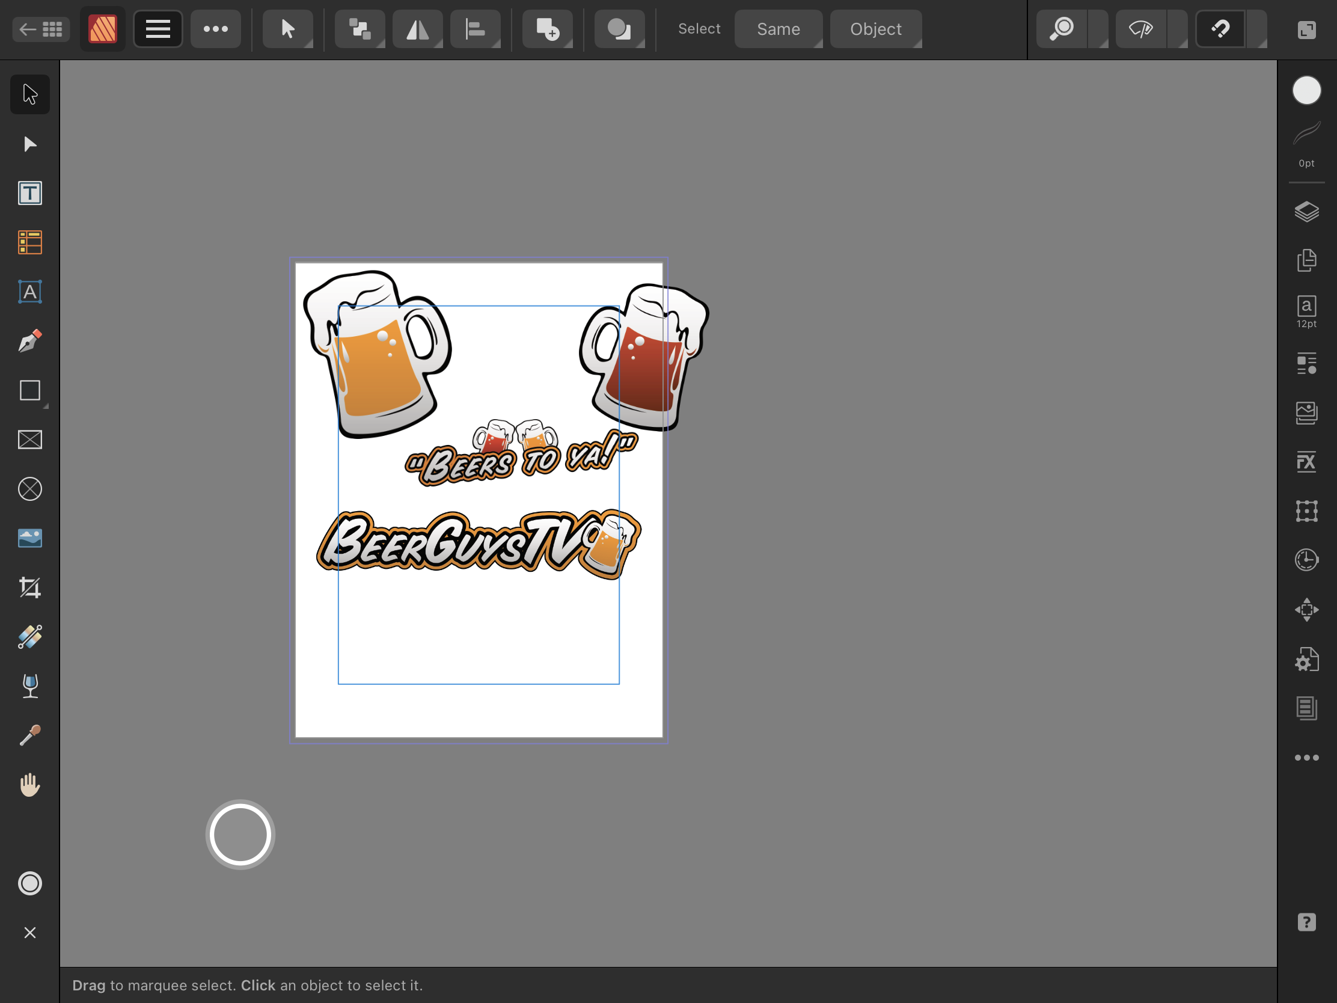
Task: Toggle snapping magnet button
Action: click(x=1220, y=29)
